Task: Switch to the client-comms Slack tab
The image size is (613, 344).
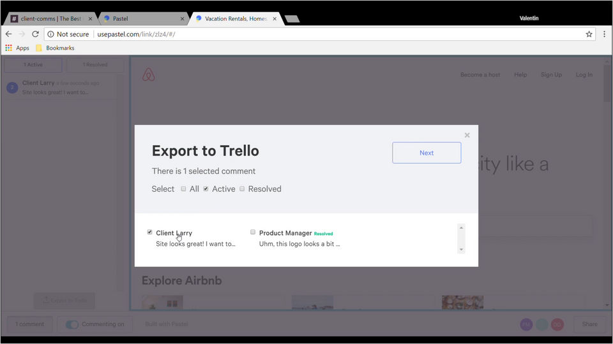Action: click(x=51, y=18)
